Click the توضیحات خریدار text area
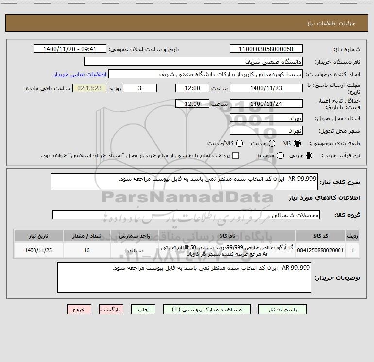This screenshot has height=362, width=374. [x=184, y=277]
